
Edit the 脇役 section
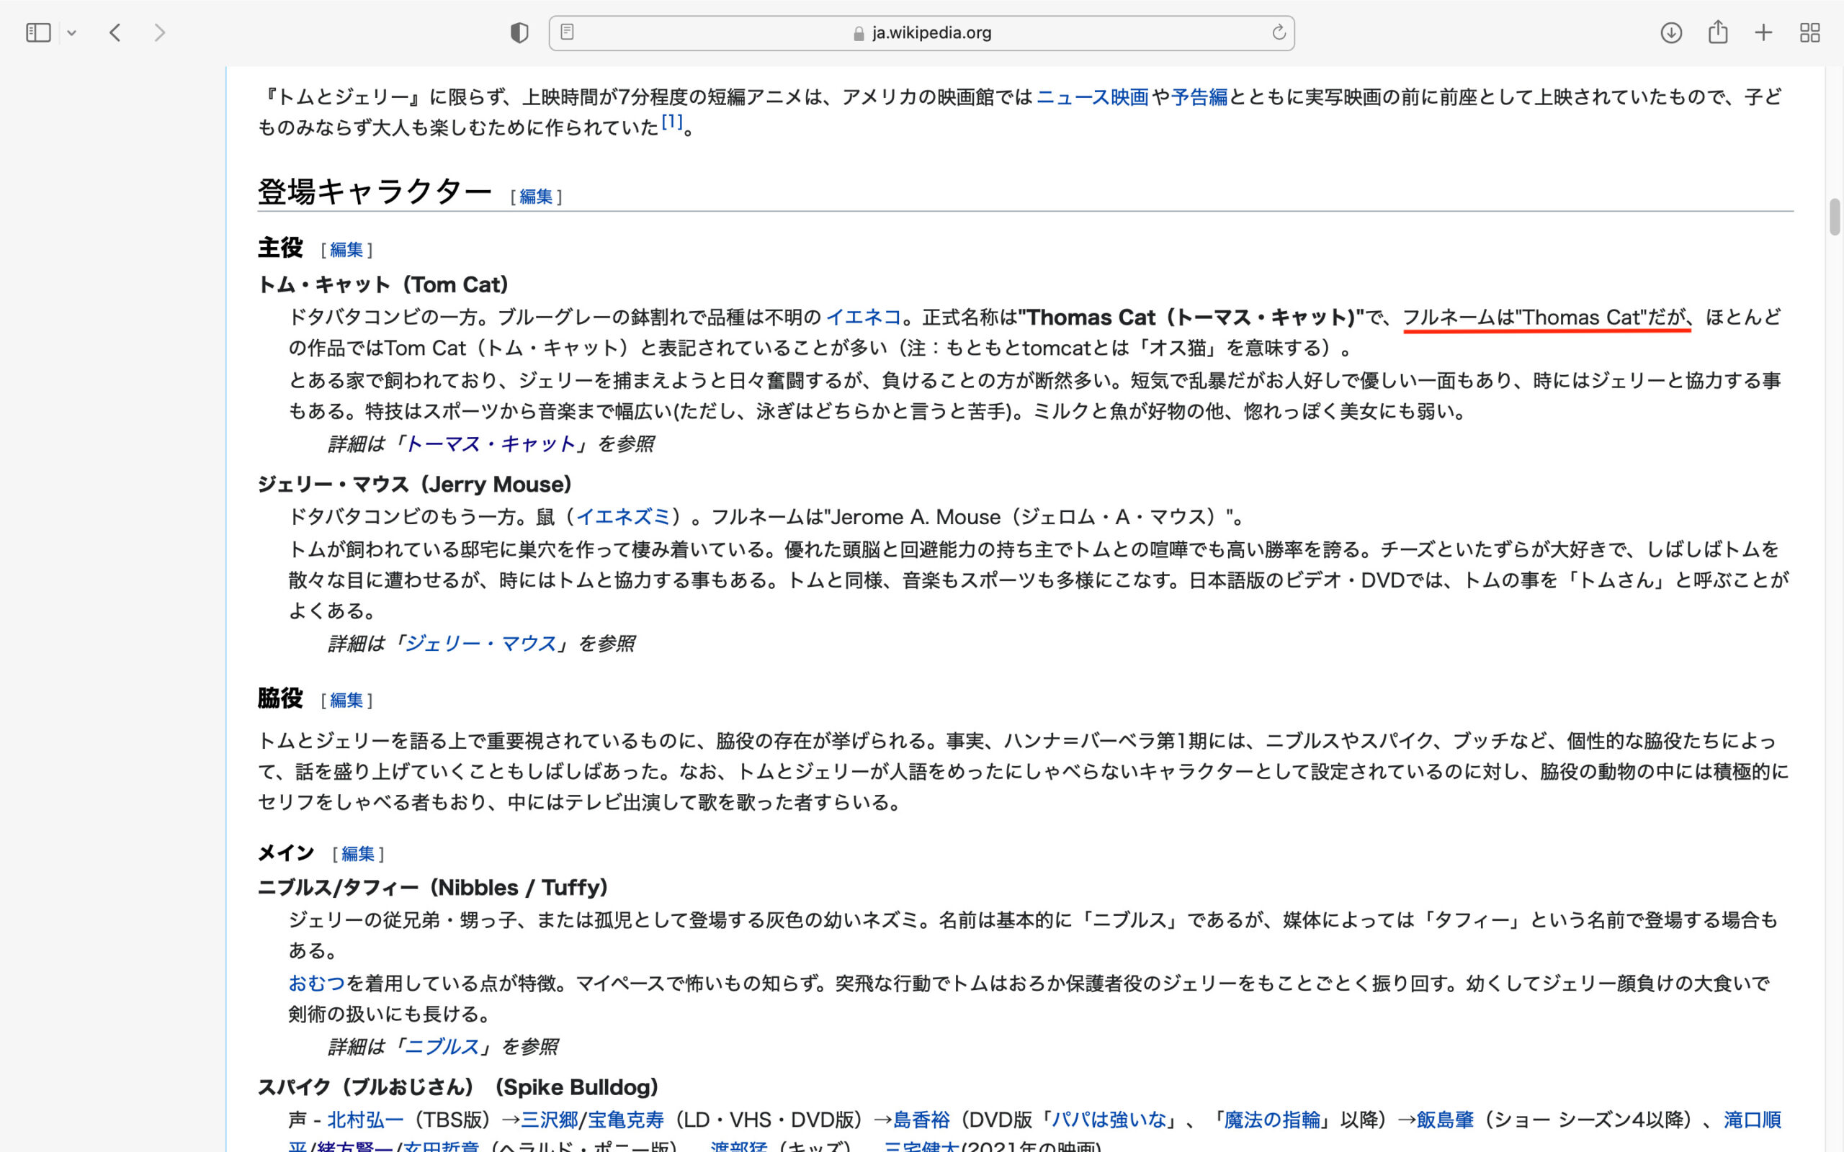click(x=346, y=699)
